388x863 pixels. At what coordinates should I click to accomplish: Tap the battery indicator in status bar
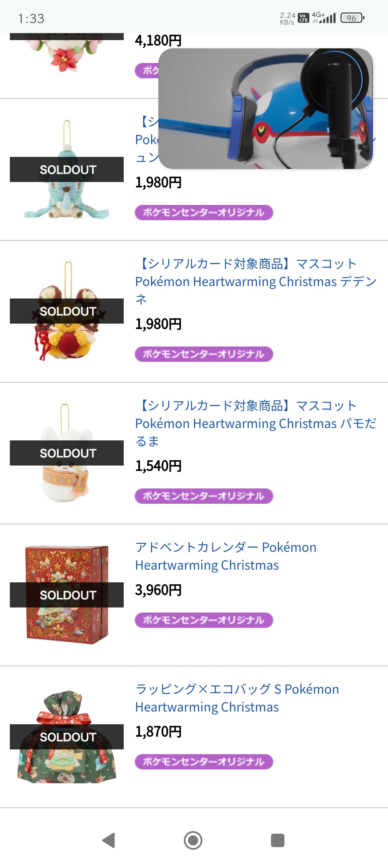click(x=352, y=18)
